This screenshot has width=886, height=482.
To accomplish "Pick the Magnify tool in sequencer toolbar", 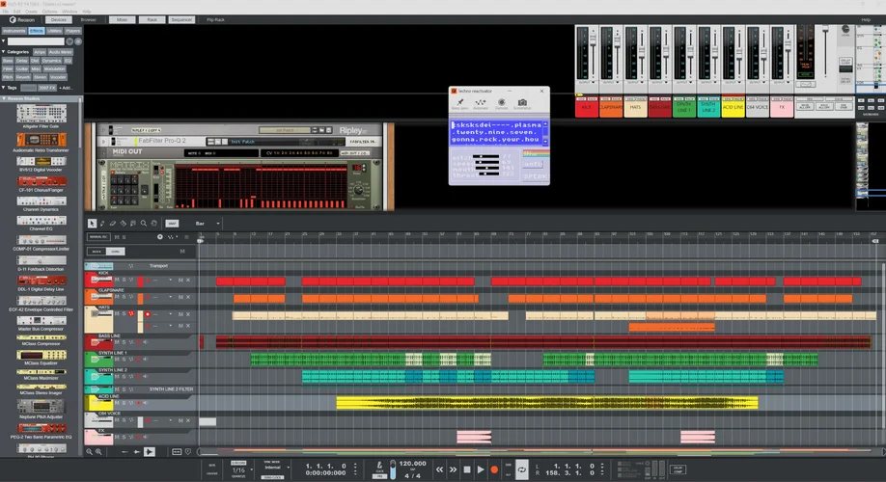I will pos(146,223).
